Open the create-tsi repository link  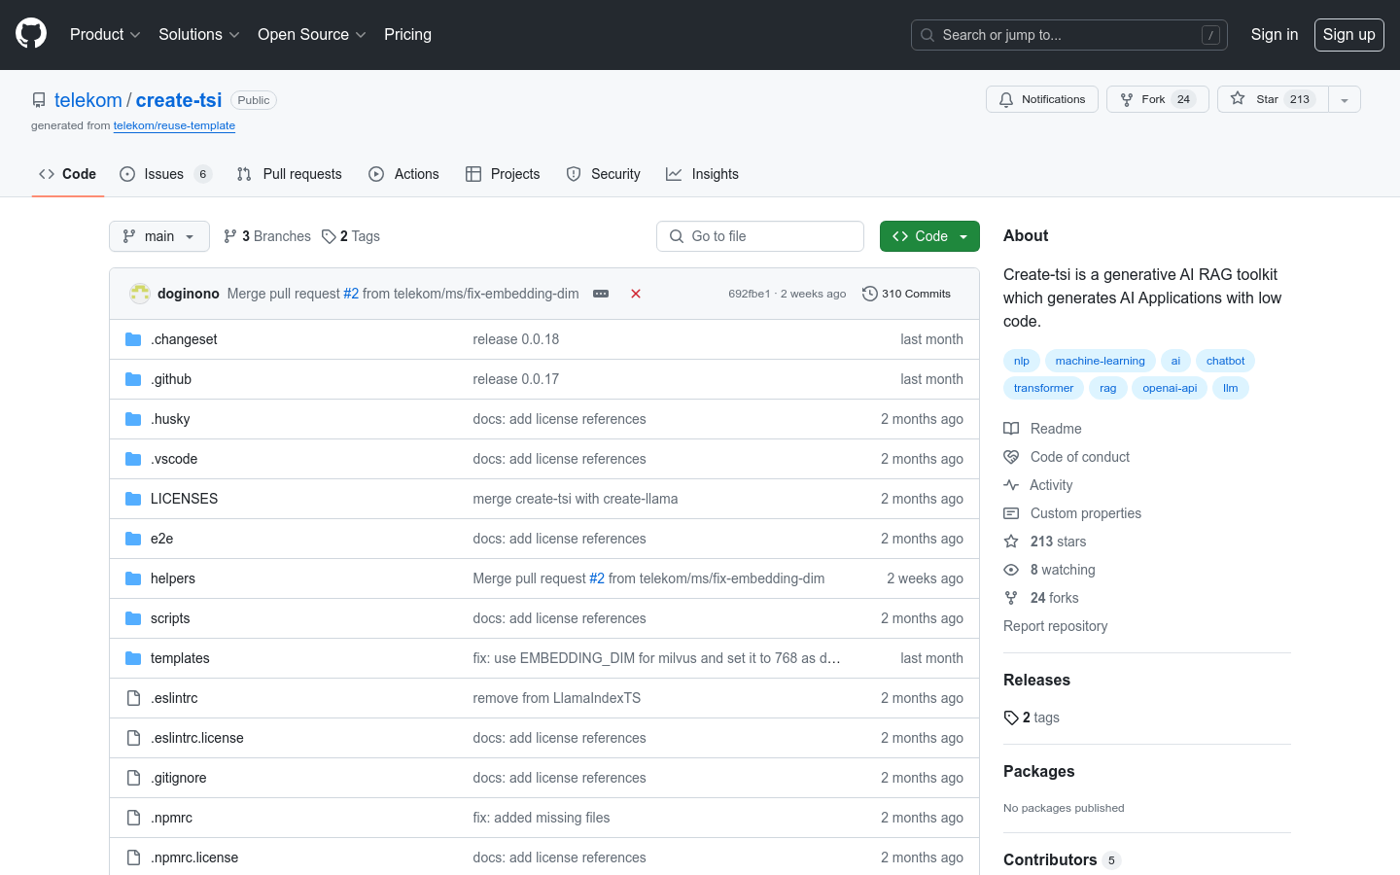point(179,100)
